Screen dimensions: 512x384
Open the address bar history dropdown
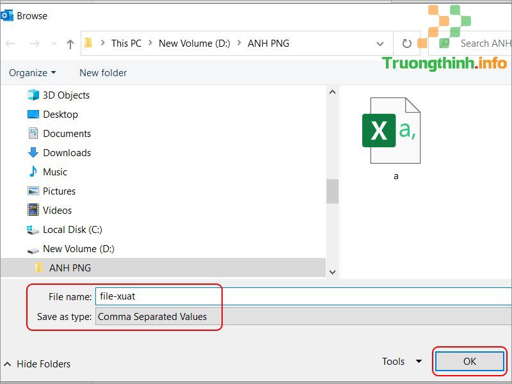pyautogui.click(x=380, y=44)
